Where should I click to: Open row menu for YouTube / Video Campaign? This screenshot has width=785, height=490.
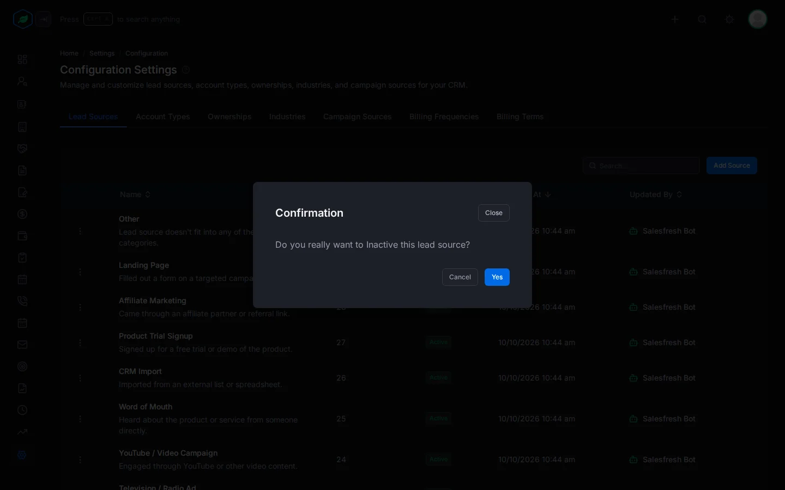[x=80, y=460]
